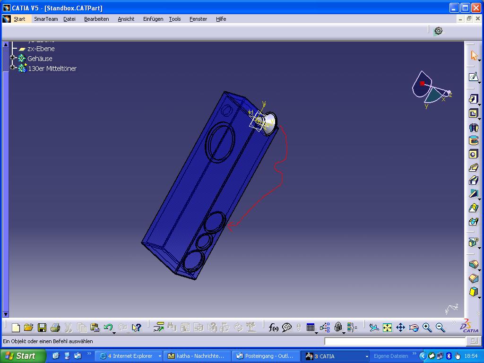
Task: Open the Bearbeiten menu
Action: point(96,19)
